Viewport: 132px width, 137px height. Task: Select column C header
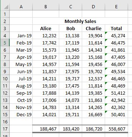tap(71, 7)
